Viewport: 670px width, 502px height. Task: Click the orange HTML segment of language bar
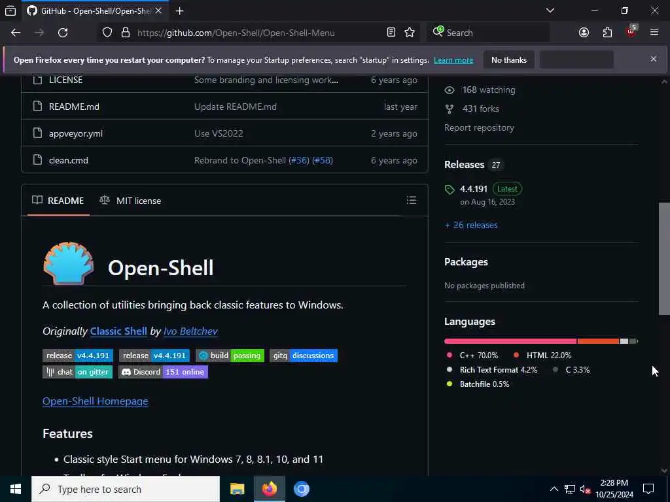coord(598,341)
